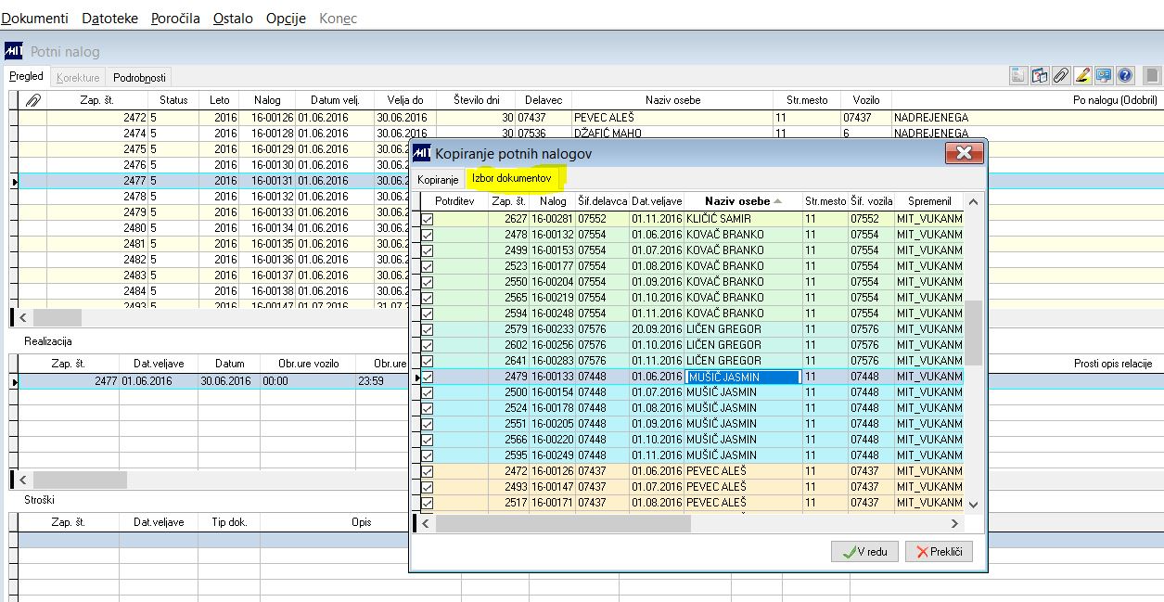Switch to the Kopiranje tab

(x=438, y=179)
